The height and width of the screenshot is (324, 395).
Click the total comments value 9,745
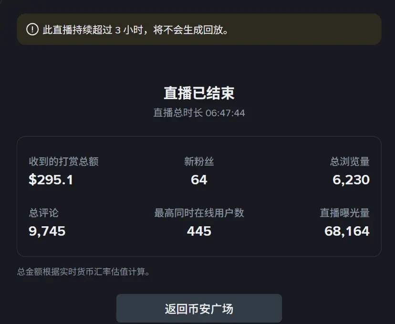(47, 231)
